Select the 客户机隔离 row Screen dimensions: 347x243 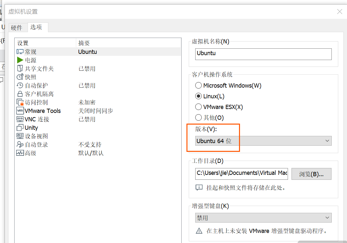coord(98,94)
